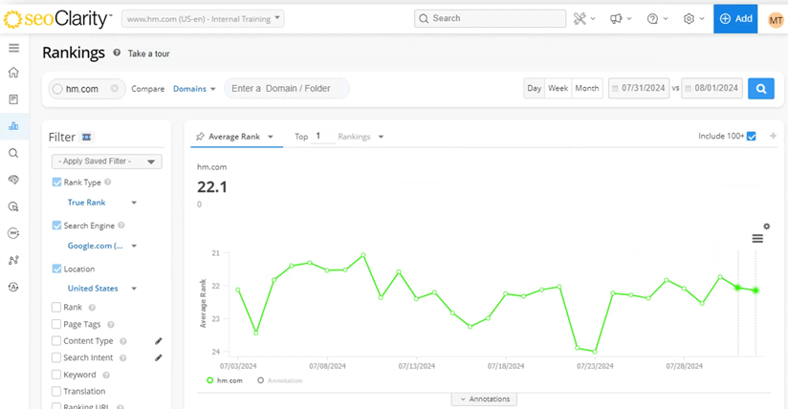788x409 pixels.
Task: Select the hm.com radio button
Action: point(57,89)
